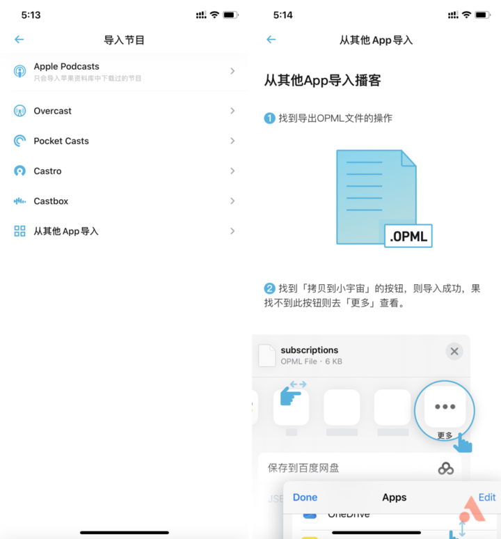Tap the 更多 three-dots button
Viewport: 501px width, 539px height.
coord(445,407)
